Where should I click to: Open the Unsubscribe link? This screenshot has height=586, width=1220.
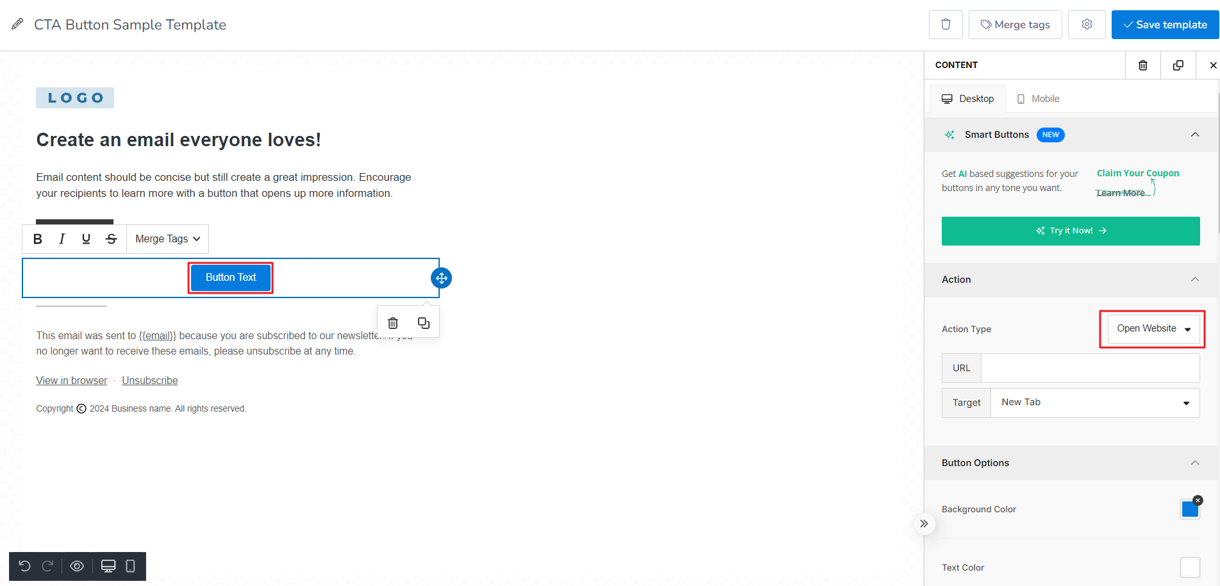click(x=149, y=380)
